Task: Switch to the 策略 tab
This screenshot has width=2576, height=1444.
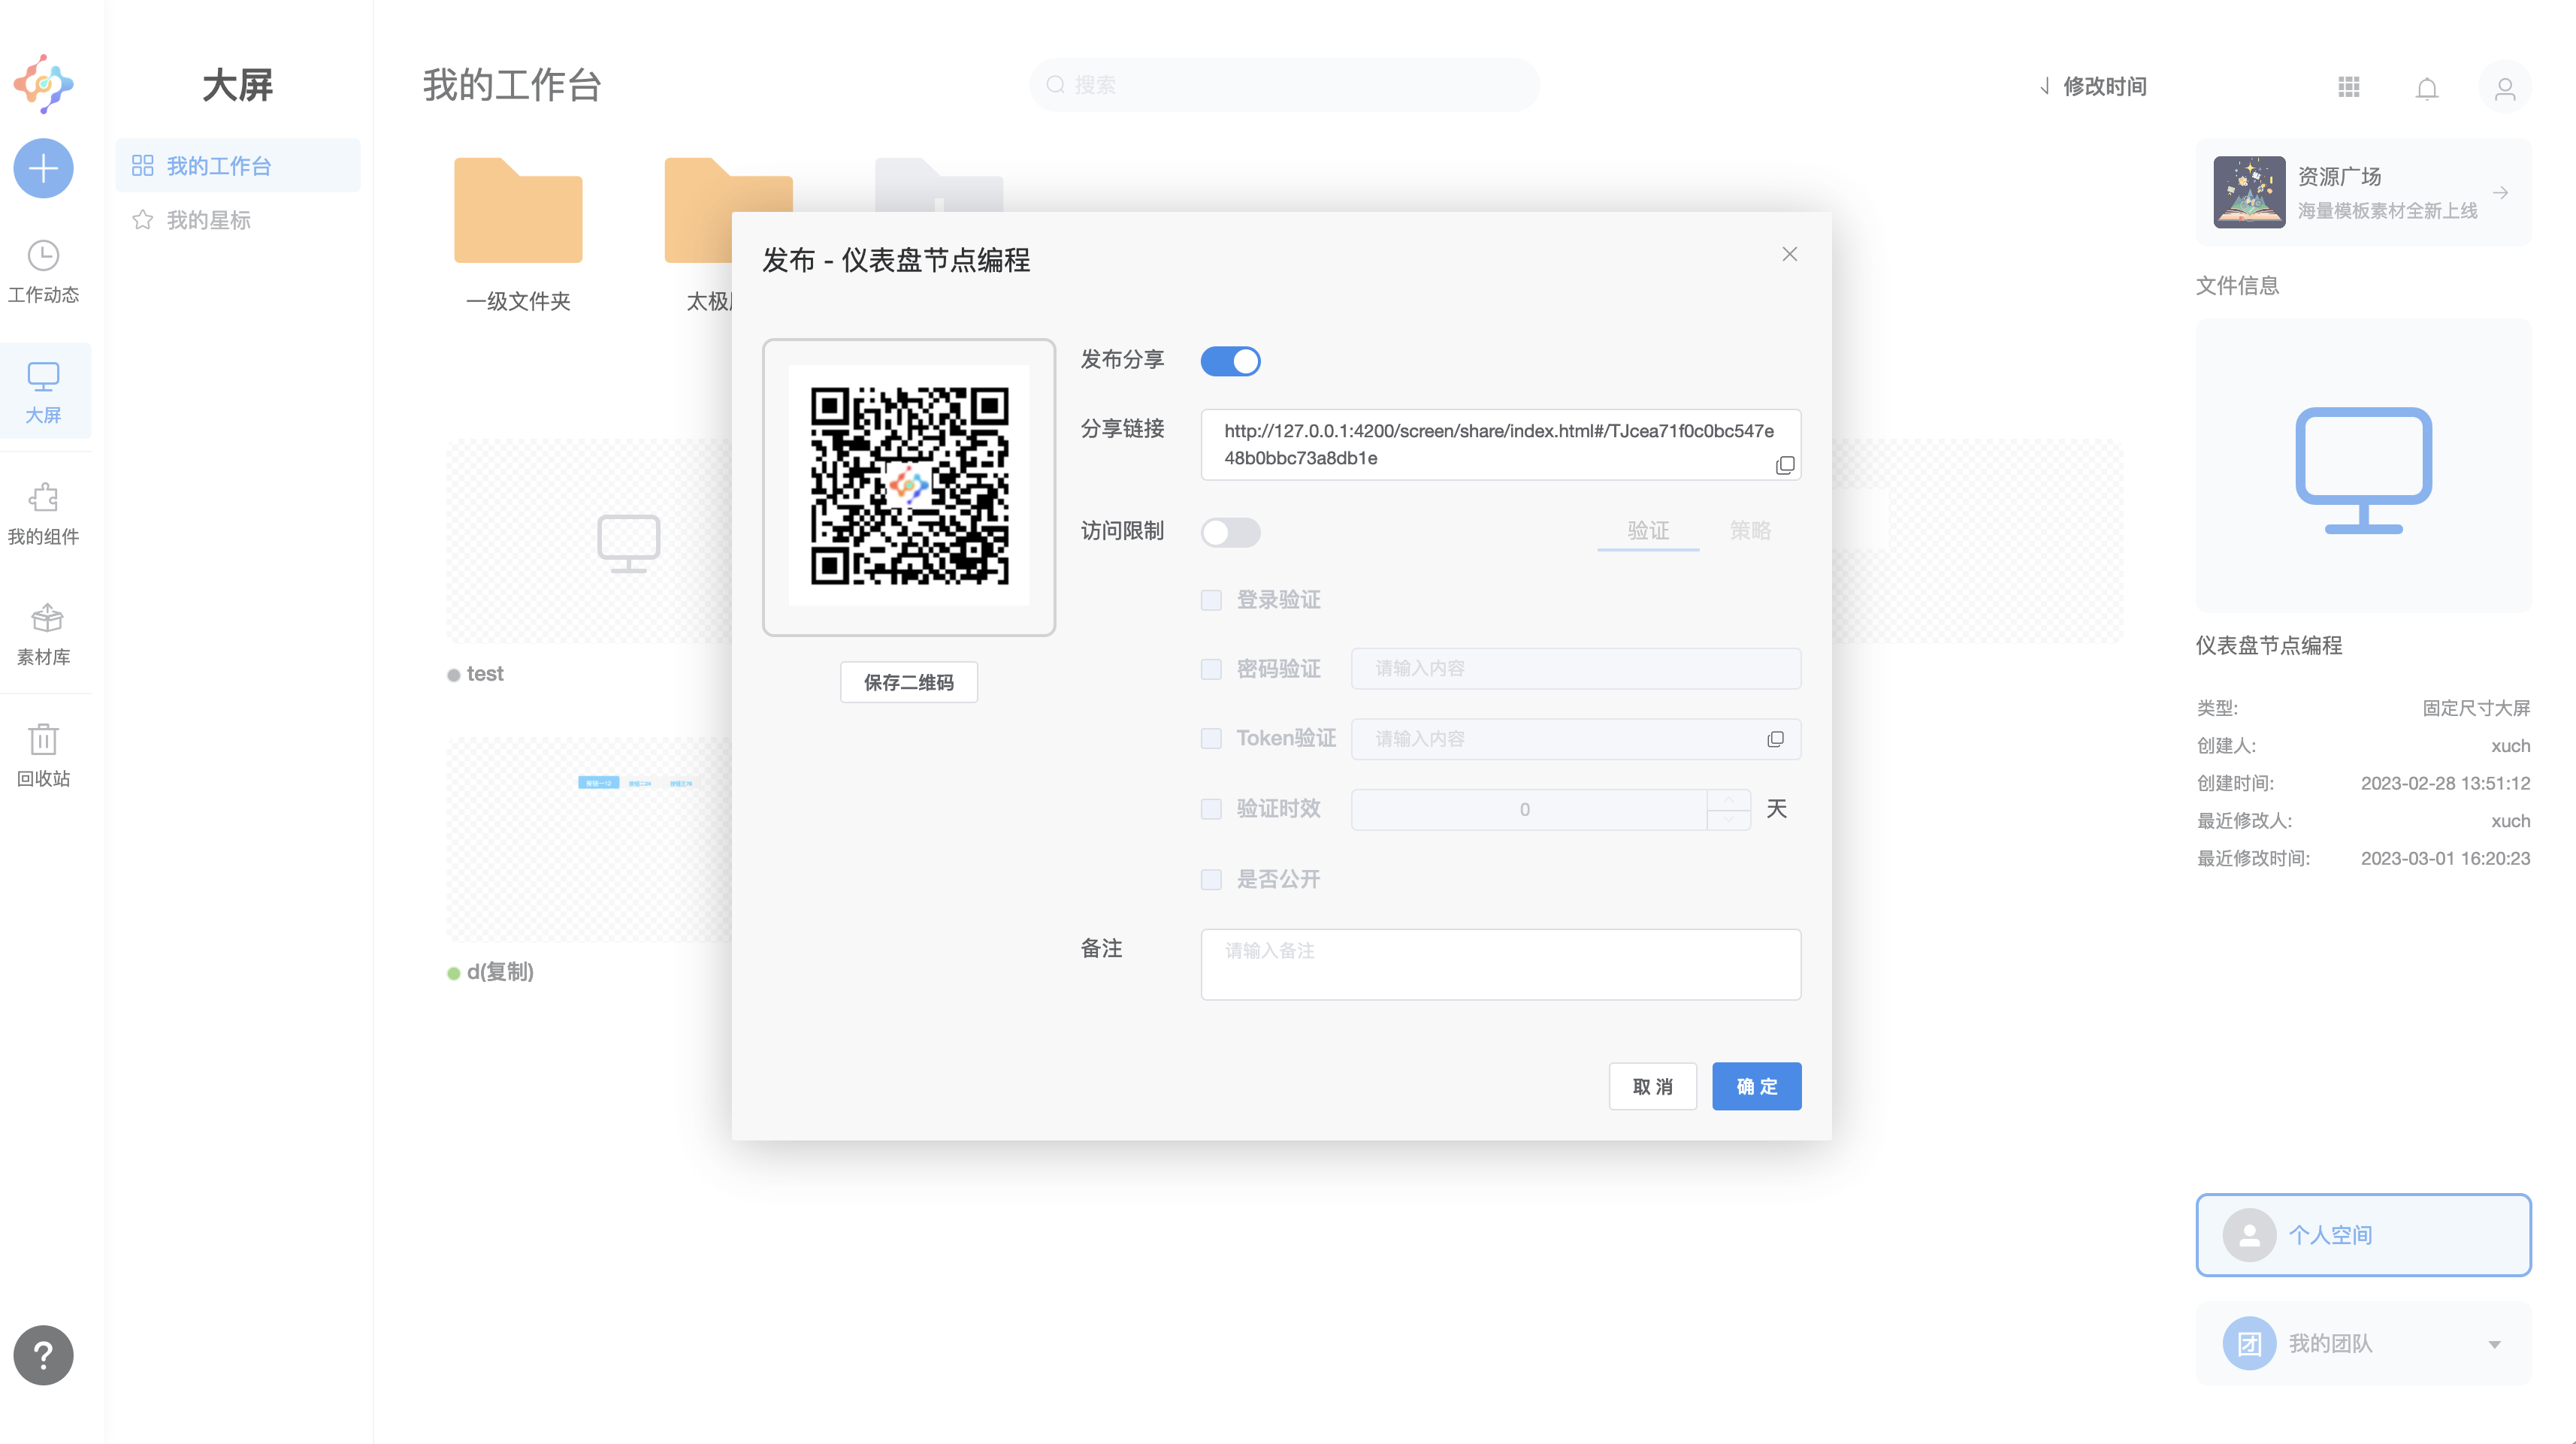Action: (x=1750, y=530)
